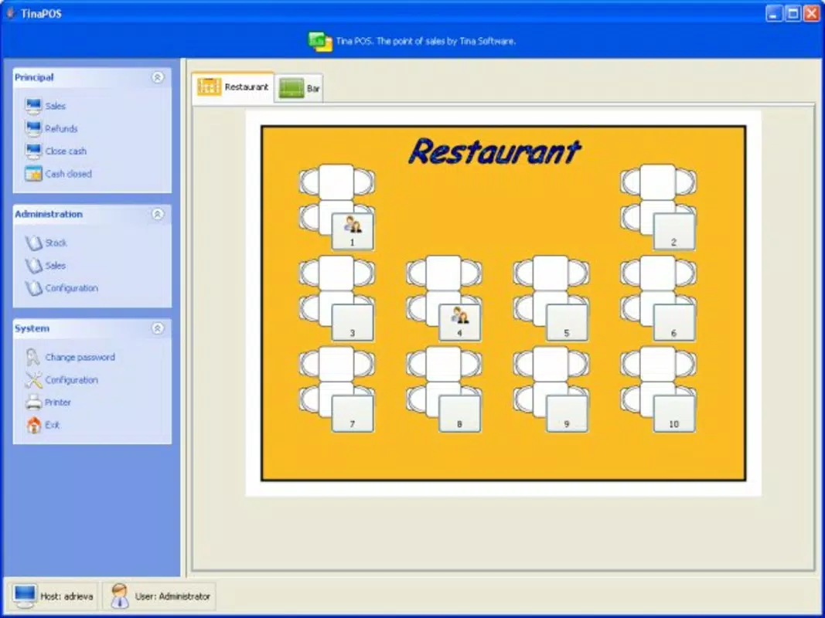
Task: Click the Close cash monitor icon
Action: coord(33,151)
